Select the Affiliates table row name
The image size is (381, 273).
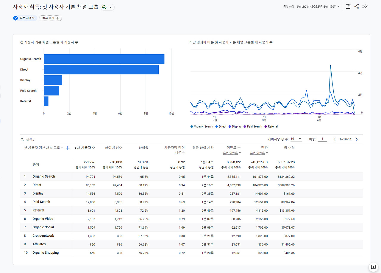tap(39, 244)
